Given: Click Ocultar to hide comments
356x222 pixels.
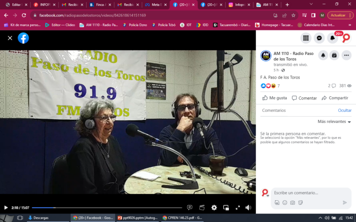Looking at the screenshot, I should (345, 111).
